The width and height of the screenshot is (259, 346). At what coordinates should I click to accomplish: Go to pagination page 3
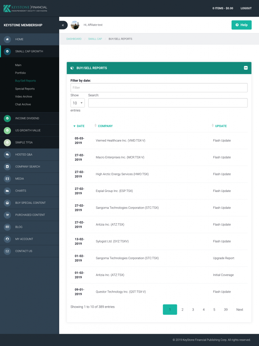click(x=193, y=310)
